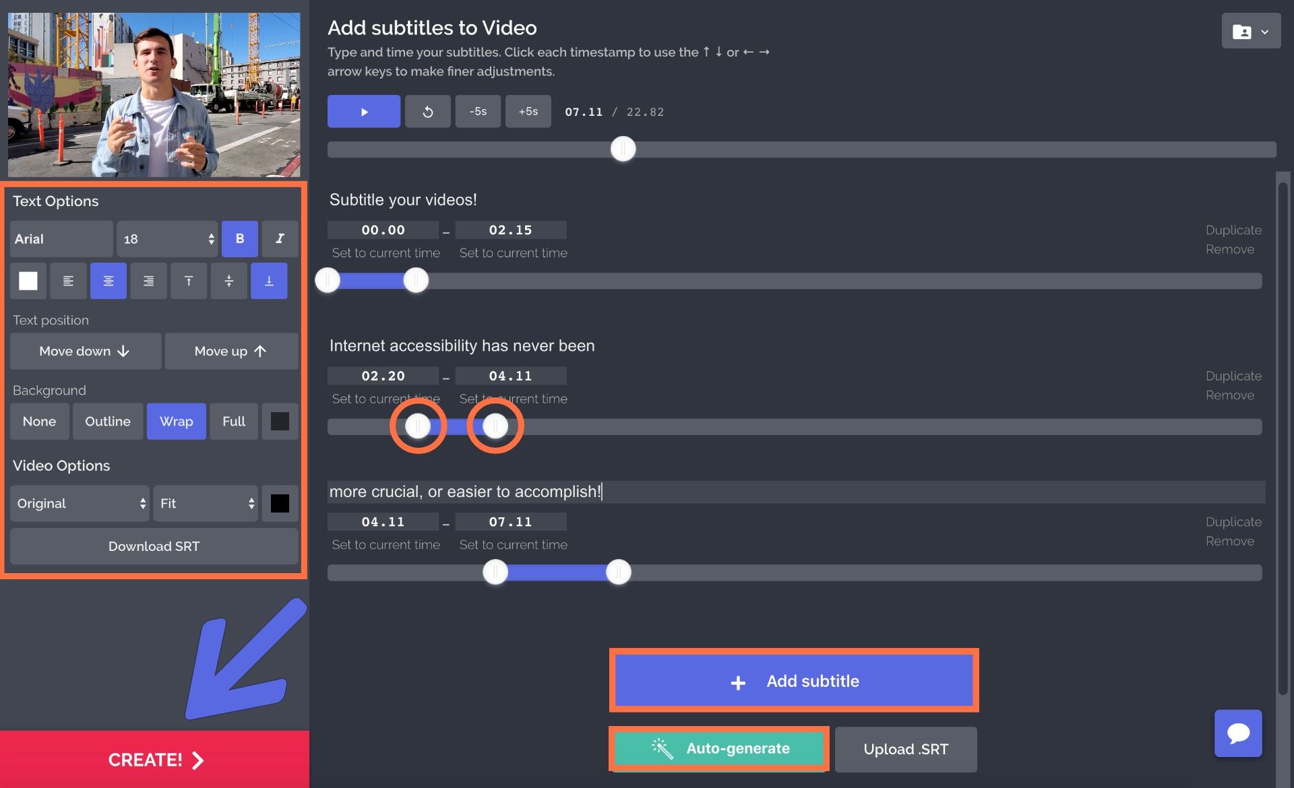This screenshot has height=788, width=1294.
Task: Position text at the top
Action: [189, 281]
